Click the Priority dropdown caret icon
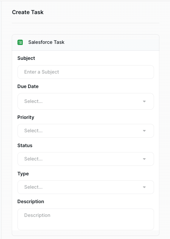This screenshot has width=170, height=239. click(x=144, y=131)
